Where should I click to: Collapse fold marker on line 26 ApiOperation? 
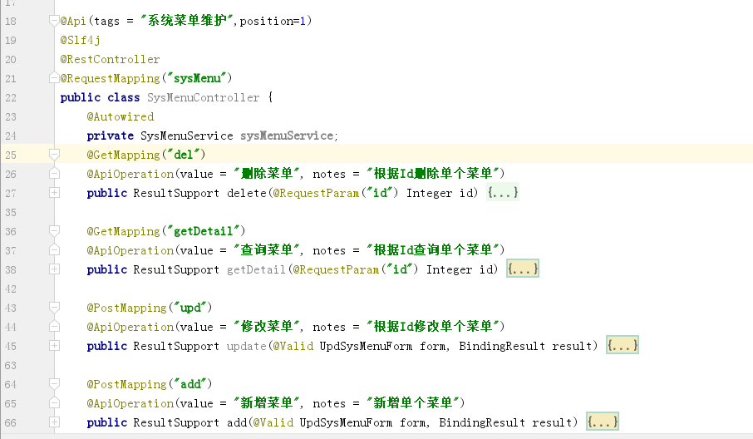coord(54,174)
